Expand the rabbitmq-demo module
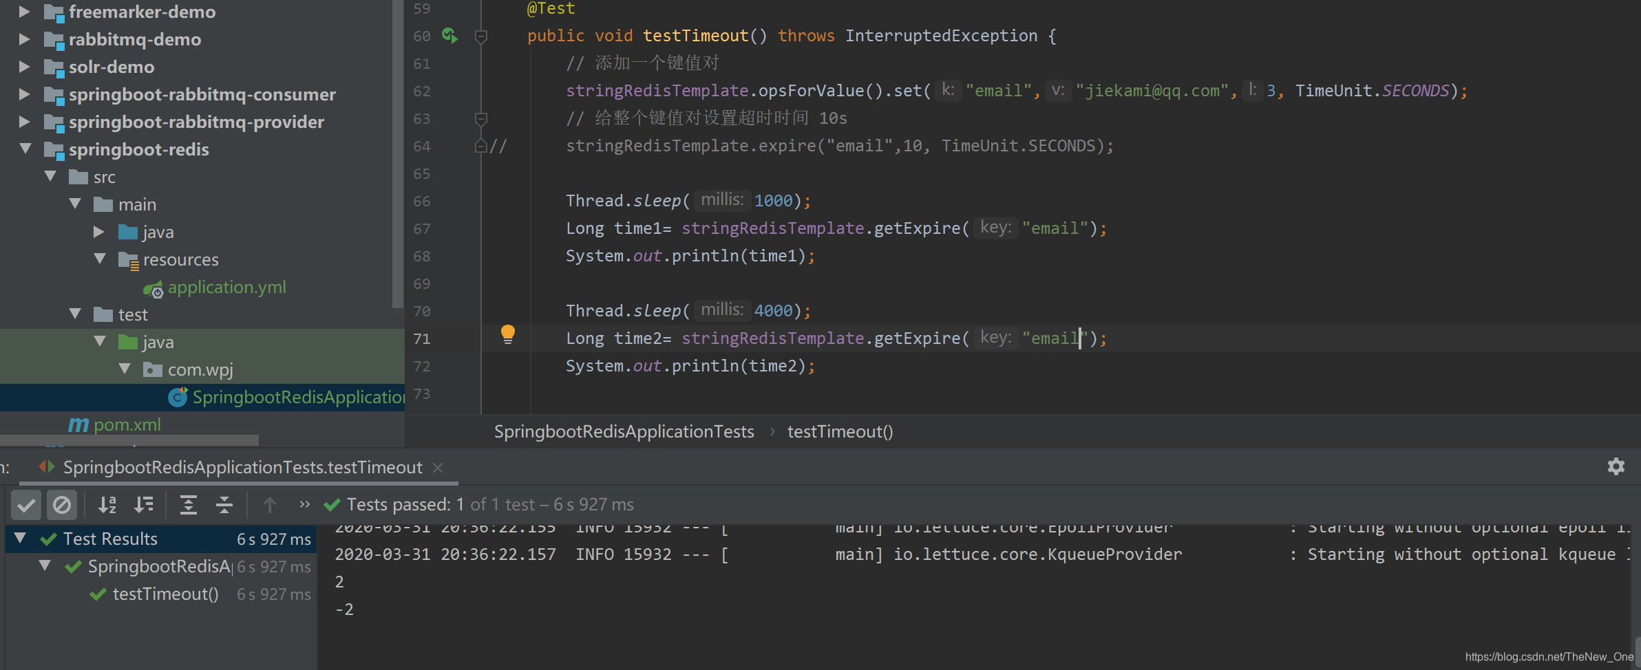 pos(24,39)
